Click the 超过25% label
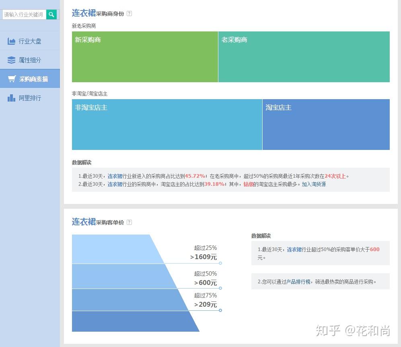Viewport: 401px width, 347px height. (206, 248)
